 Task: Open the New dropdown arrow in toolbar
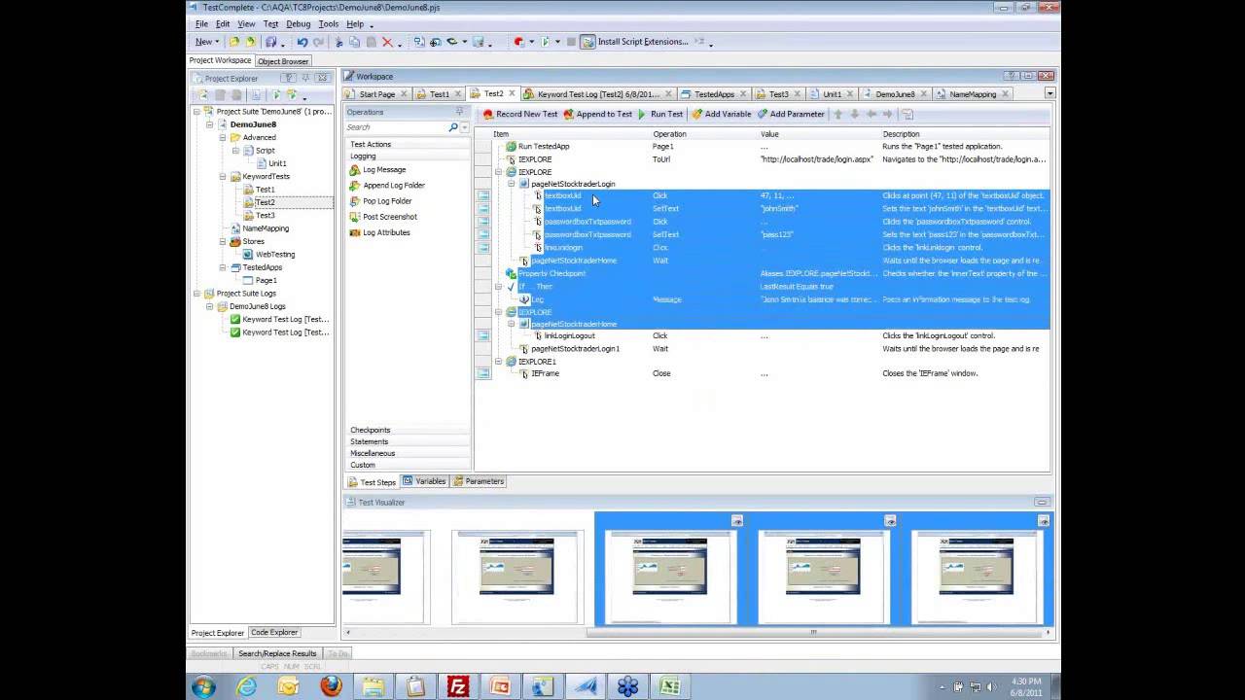(x=217, y=43)
